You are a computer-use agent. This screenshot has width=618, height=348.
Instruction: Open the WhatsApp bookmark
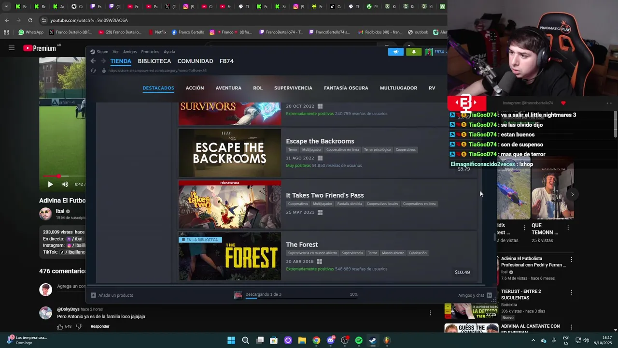pos(31,32)
